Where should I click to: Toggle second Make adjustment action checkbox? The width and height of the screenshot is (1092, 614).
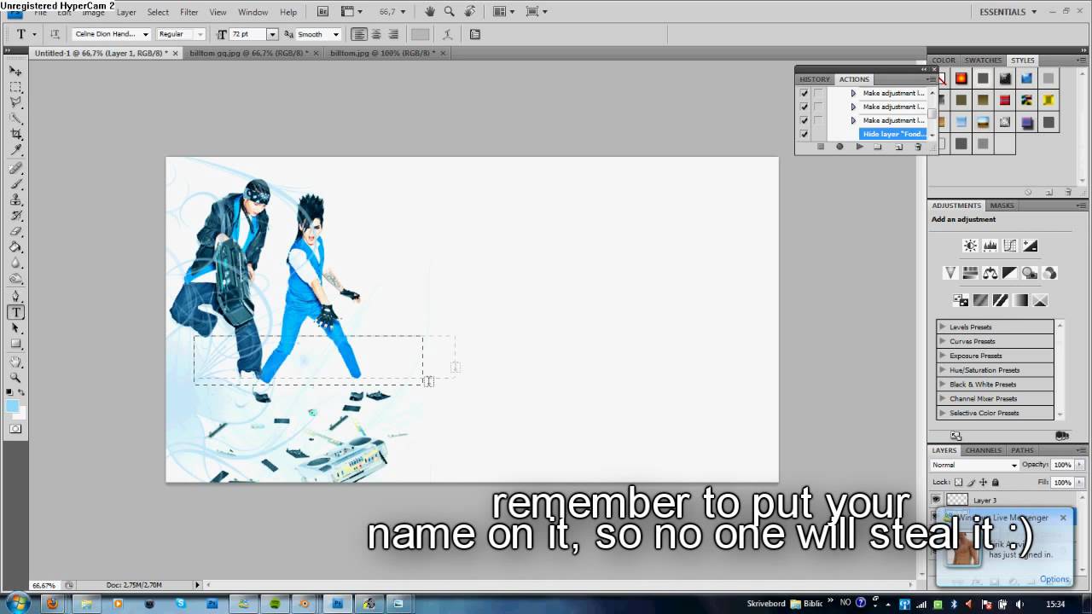804,107
